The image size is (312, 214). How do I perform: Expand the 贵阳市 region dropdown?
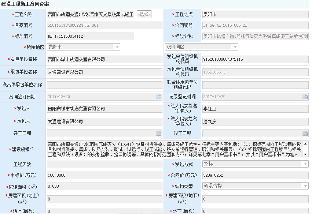117,47
